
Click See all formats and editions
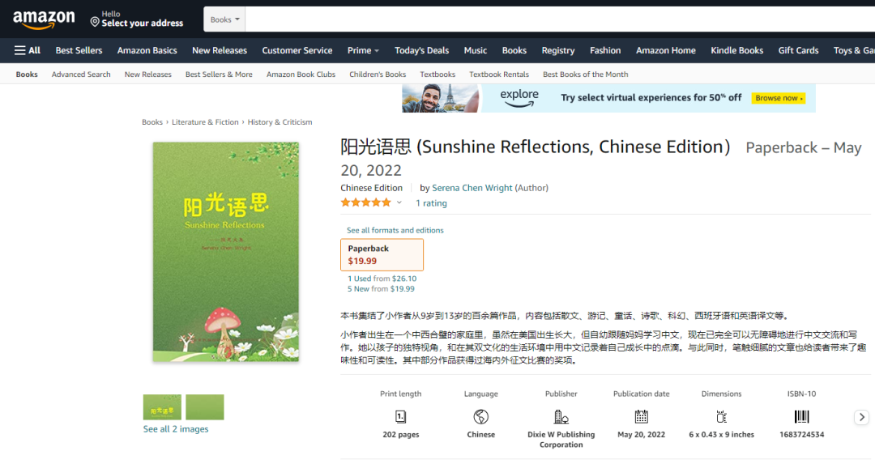395,230
